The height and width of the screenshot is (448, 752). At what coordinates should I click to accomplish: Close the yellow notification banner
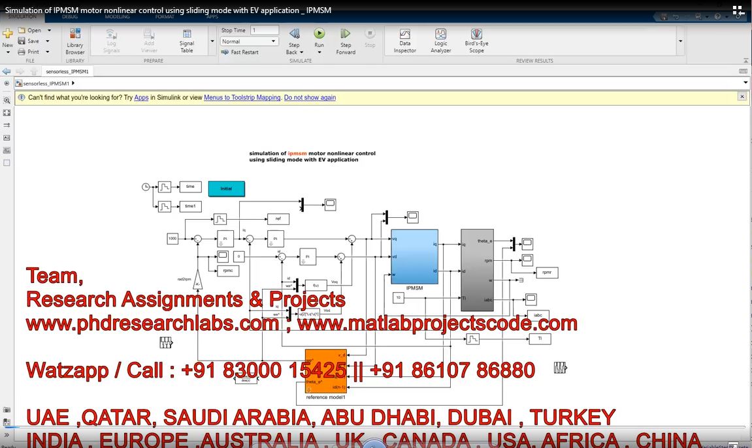click(742, 97)
